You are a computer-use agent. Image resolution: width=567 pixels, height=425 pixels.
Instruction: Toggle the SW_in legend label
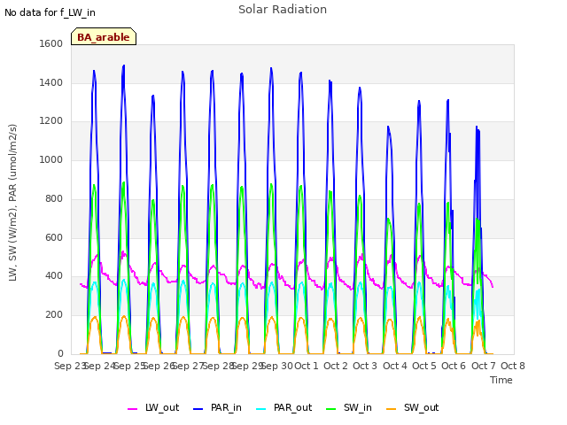pos(358,407)
